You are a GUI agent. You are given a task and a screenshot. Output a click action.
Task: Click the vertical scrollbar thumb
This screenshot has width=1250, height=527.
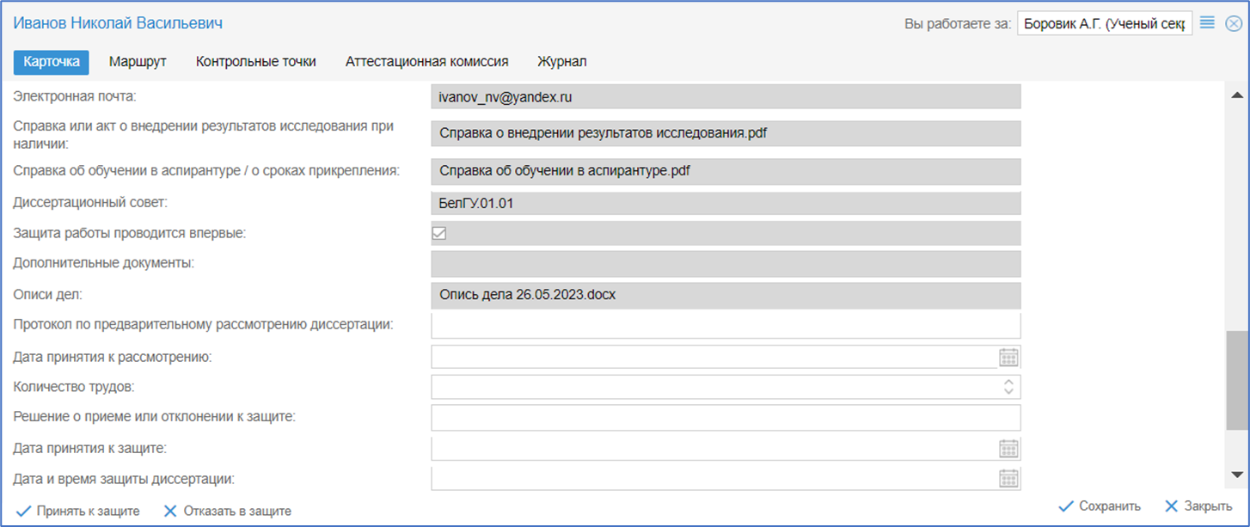pyautogui.click(x=1237, y=378)
